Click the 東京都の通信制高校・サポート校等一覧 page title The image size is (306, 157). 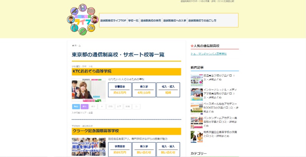coord(118,55)
